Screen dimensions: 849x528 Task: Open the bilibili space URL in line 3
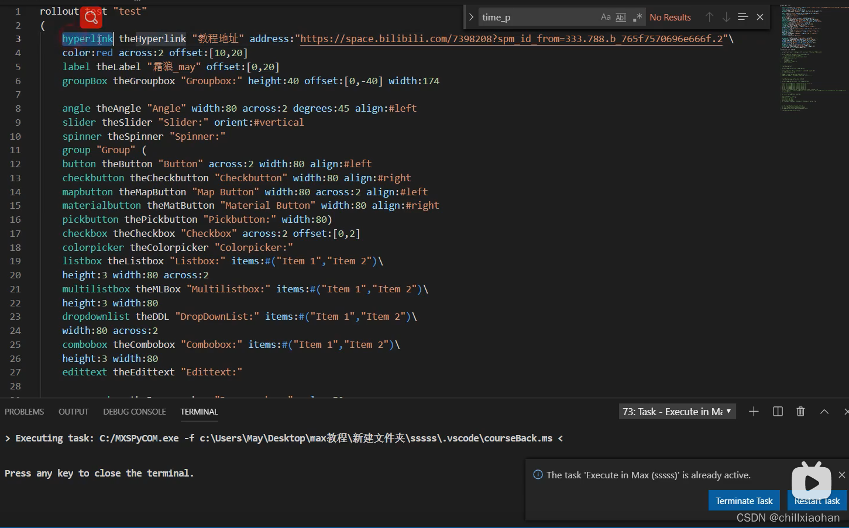511,39
